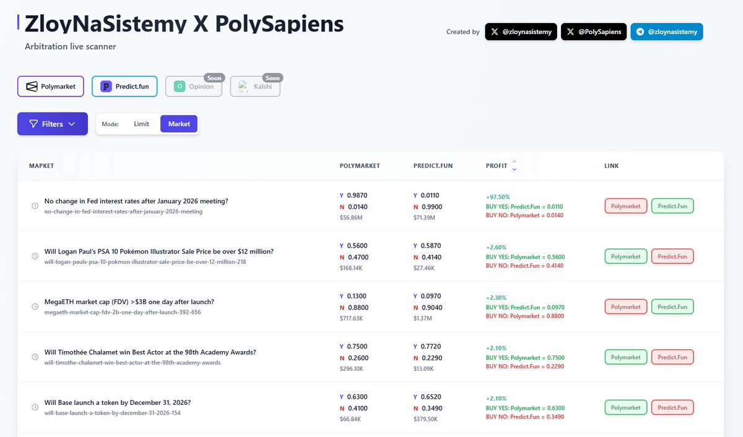Viewport: 743px width, 437px height.
Task: Click the +2.60% profit value
Action: tap(496, 247)
